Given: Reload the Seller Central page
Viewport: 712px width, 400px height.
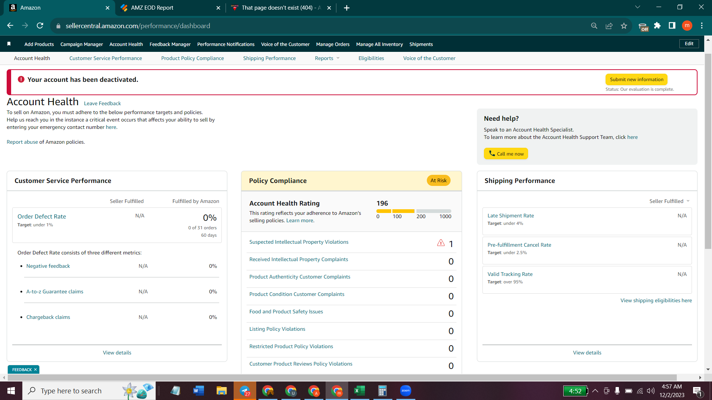Looking at the screenshot, I should pos(40,26).
